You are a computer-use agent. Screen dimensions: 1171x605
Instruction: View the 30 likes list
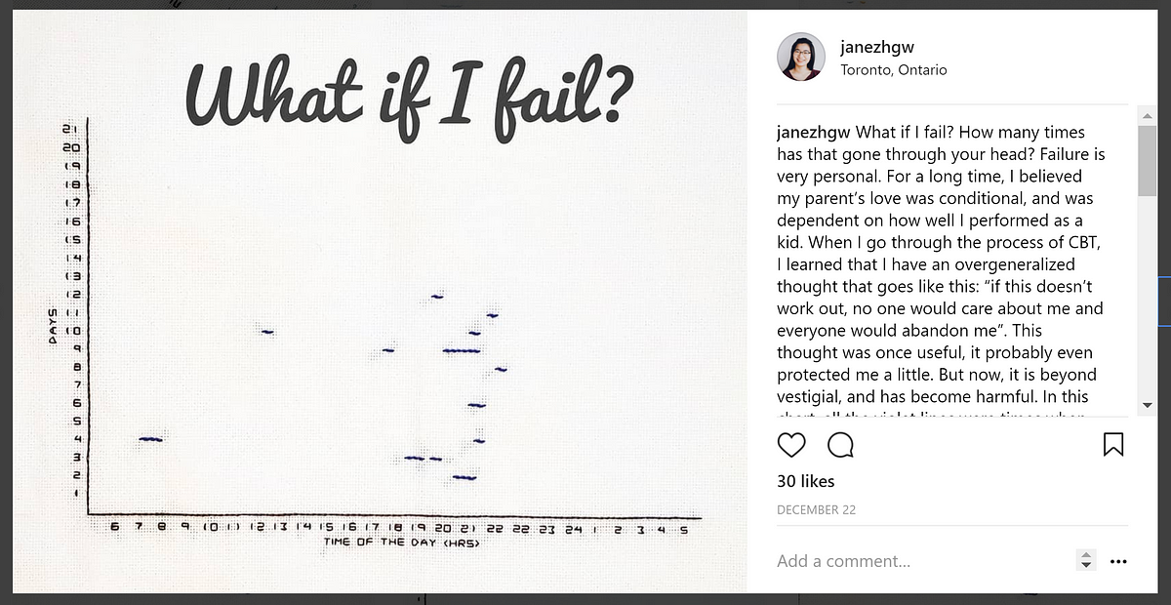click(805, 481)
